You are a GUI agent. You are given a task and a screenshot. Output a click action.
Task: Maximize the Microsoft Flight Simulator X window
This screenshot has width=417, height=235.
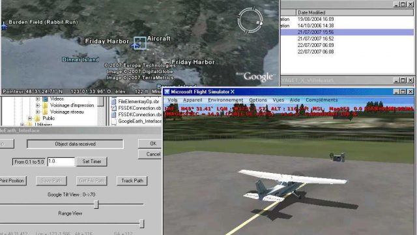[x=403, y=91]
